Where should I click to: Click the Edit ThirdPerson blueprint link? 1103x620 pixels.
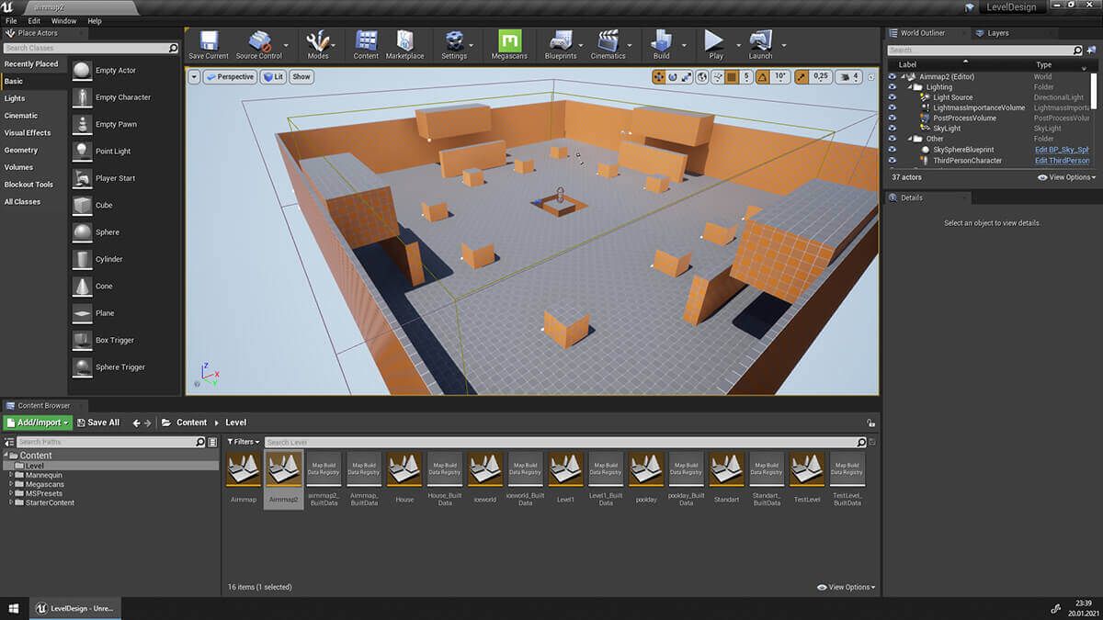[1062, 161]
